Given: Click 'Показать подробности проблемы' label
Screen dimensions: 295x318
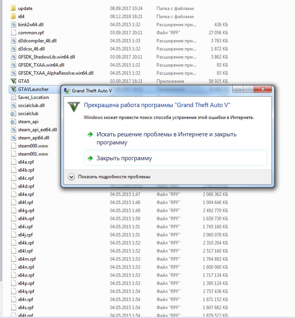Looking at the screenshot, I should pyautogui.click(x=114, y=177).
